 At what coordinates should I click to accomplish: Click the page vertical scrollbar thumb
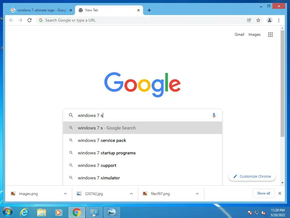(x=282, y=83)
